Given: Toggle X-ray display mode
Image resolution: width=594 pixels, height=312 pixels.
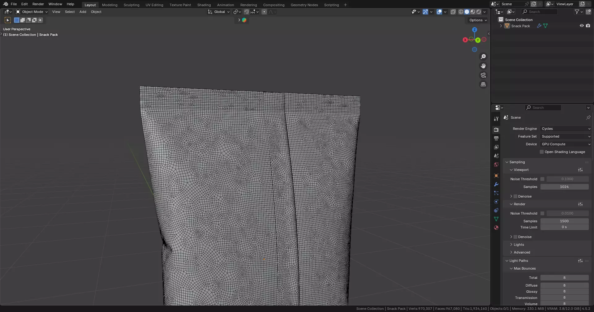Looking at the screenshot, I should 453,12.
